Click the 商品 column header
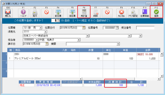 (x=18, y=50)
